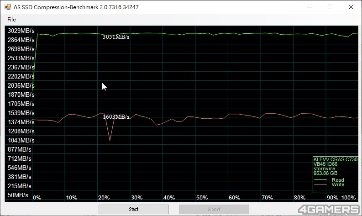Click the 2864MB/s axis label
The width and height of the screenshot is (362, 216).
21,40
